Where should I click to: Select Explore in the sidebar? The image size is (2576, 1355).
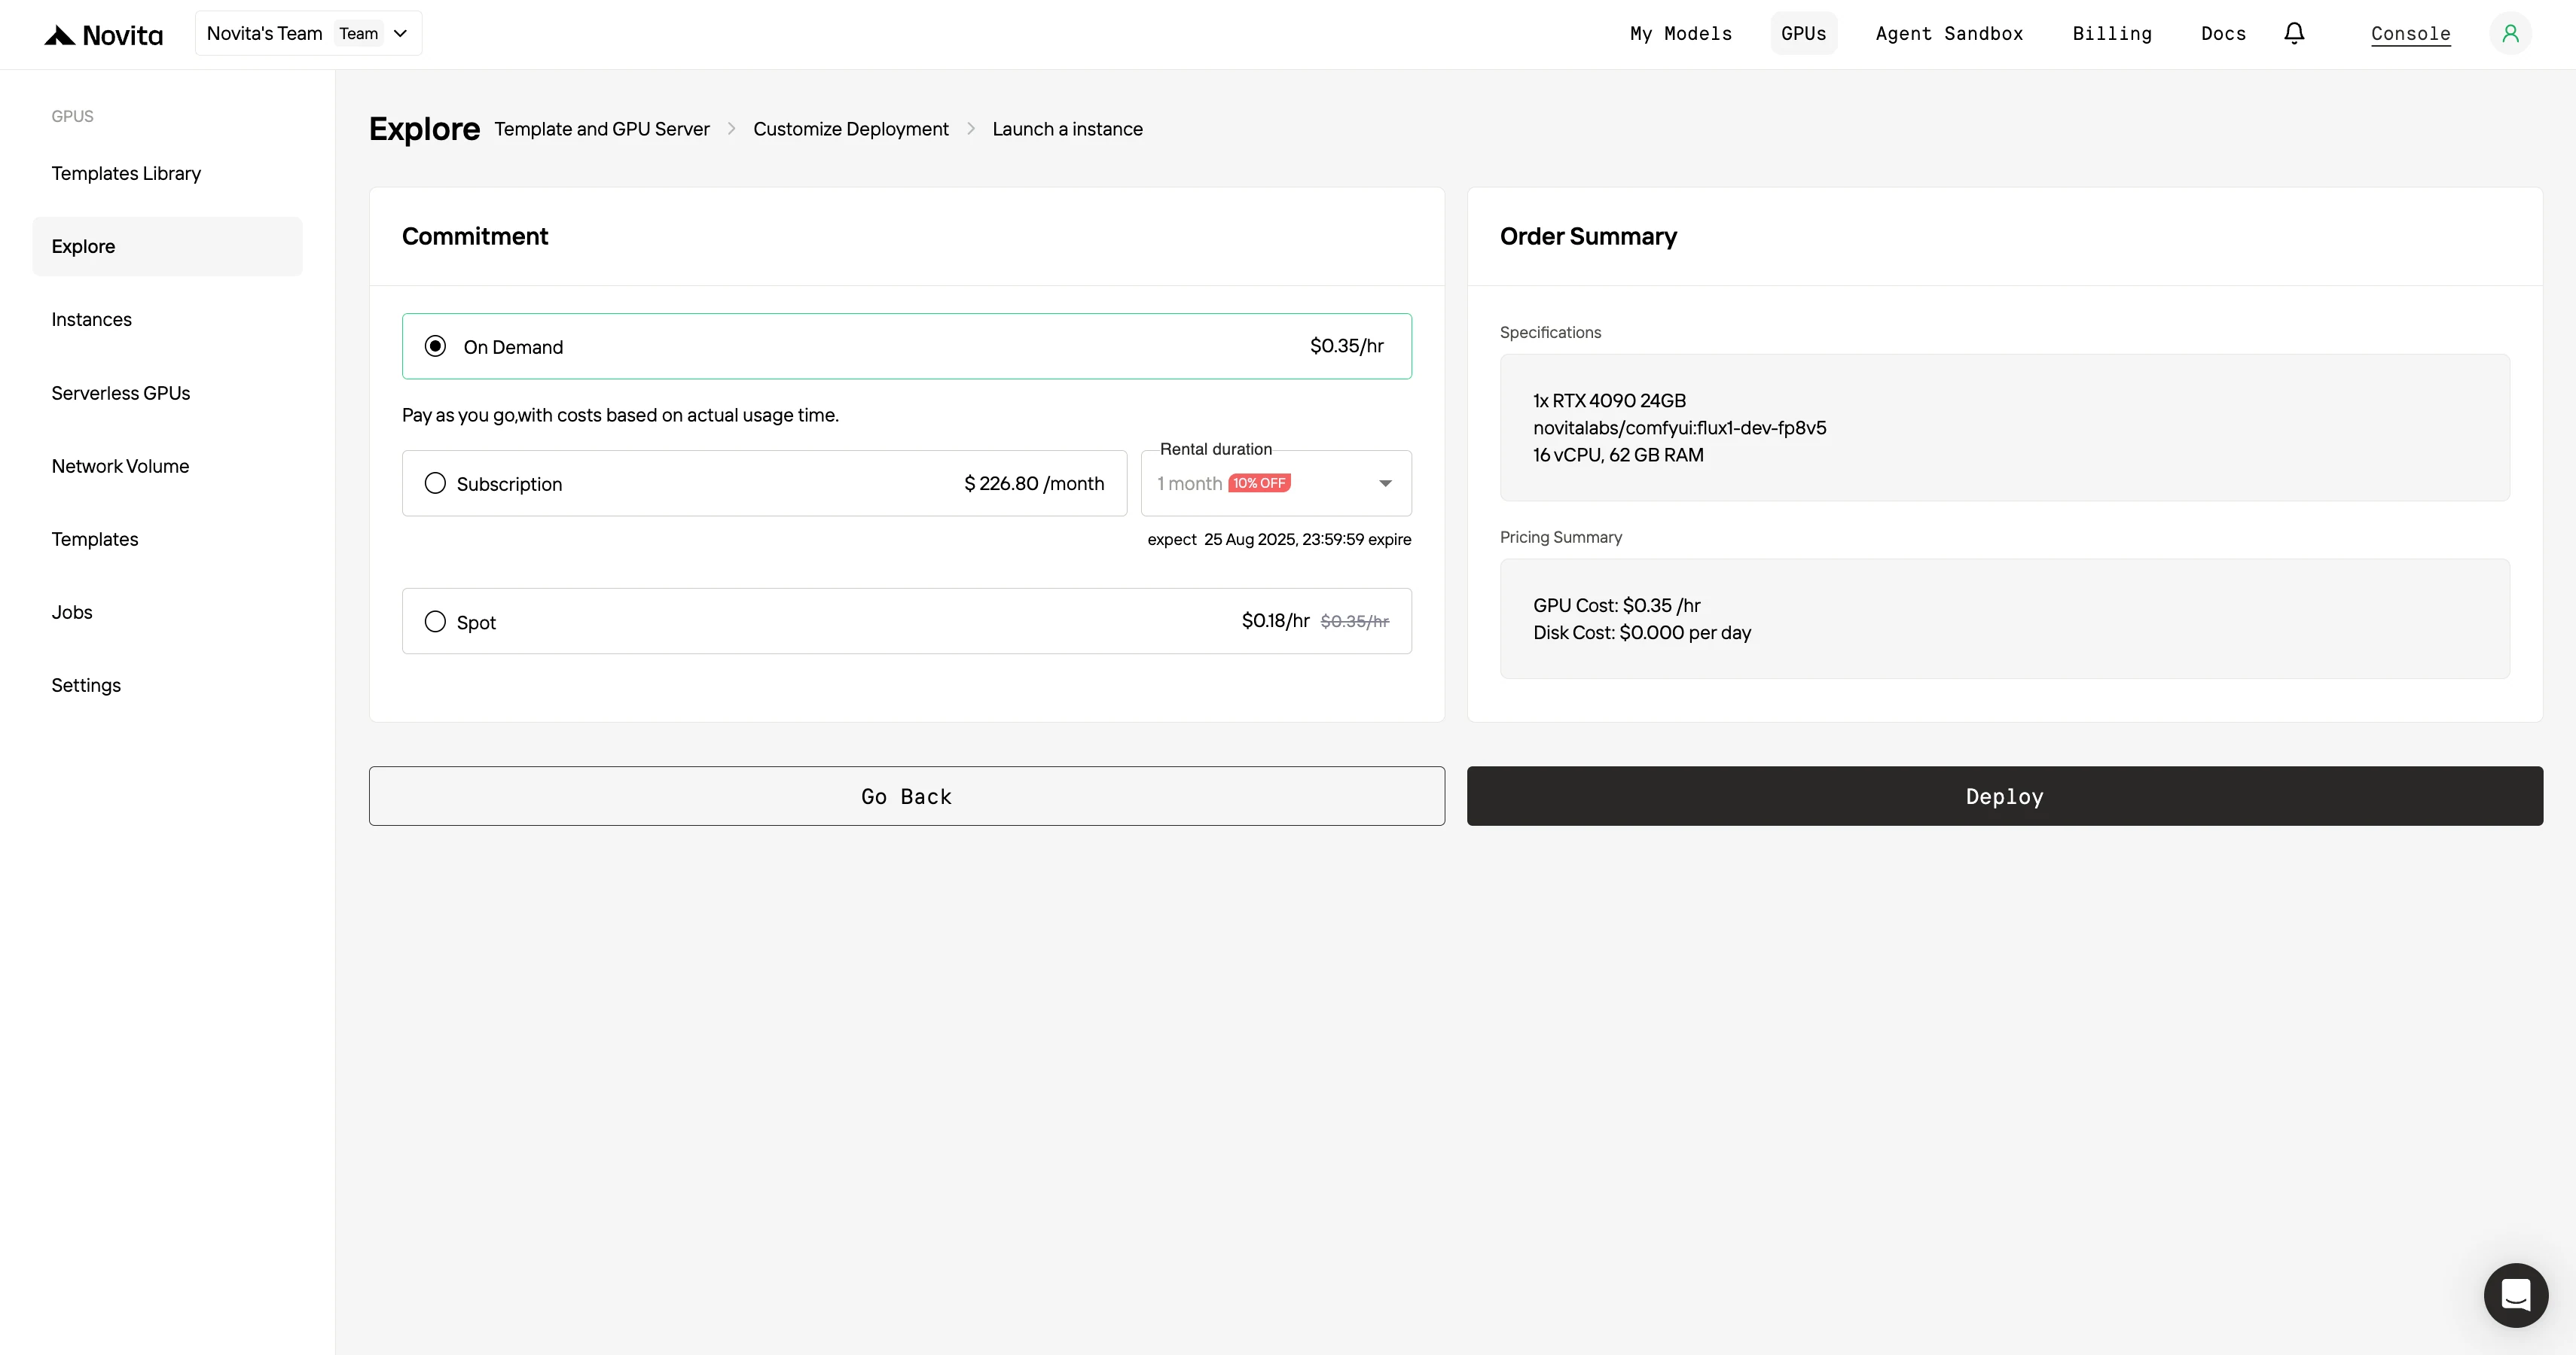click(167, 247)
